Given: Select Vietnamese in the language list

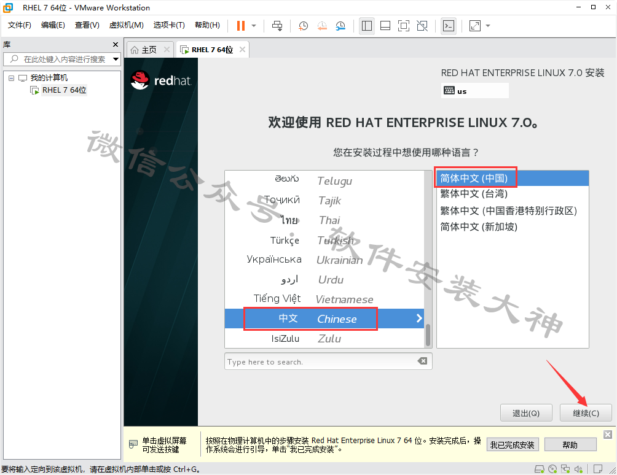Looking at the screenshot, I should point(324,299).
